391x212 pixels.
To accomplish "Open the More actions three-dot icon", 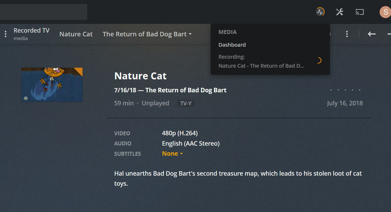I will pos(347,34).
